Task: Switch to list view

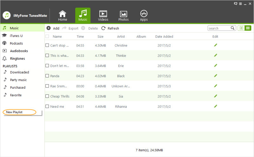Action: coord(248,28)
